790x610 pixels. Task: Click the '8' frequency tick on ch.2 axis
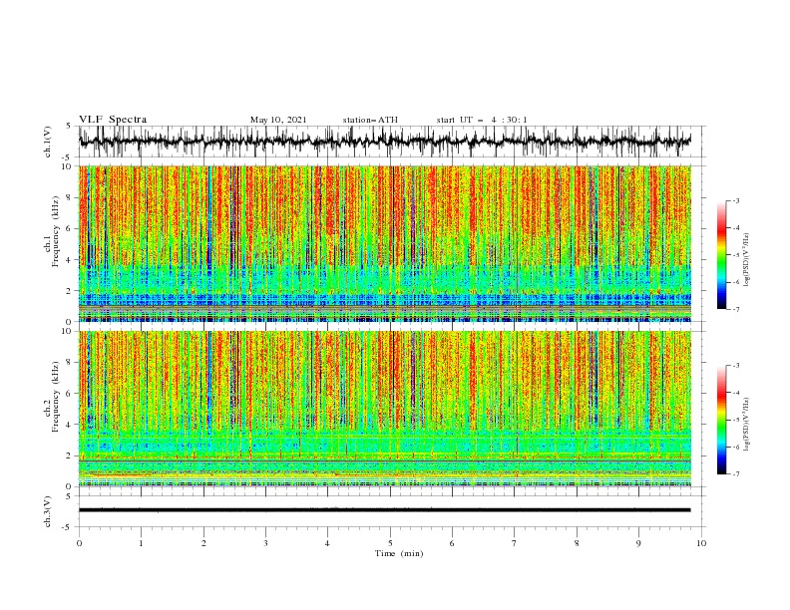tap(70, 363)
